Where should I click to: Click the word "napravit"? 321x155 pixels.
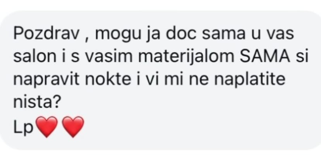click(46, 80)
